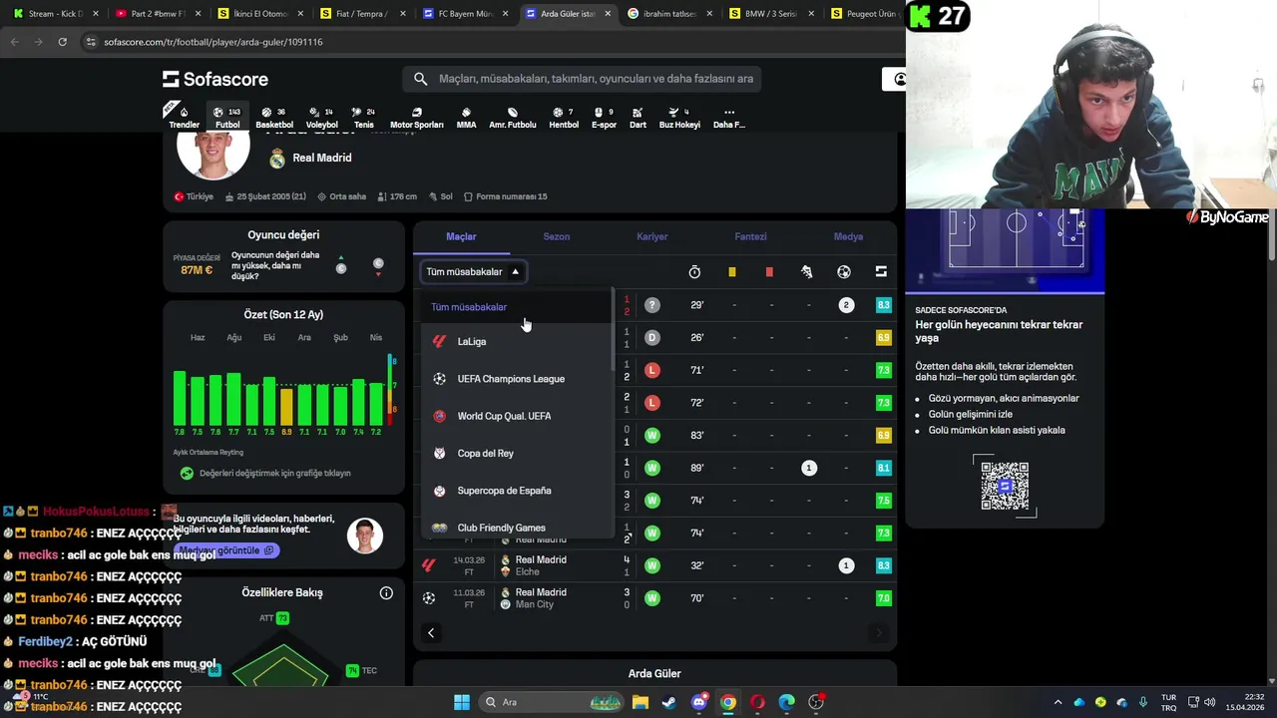Choose UEFA Champions League from the list
The height and width of the screenshot is (718, 1277).
coord(517,379)
